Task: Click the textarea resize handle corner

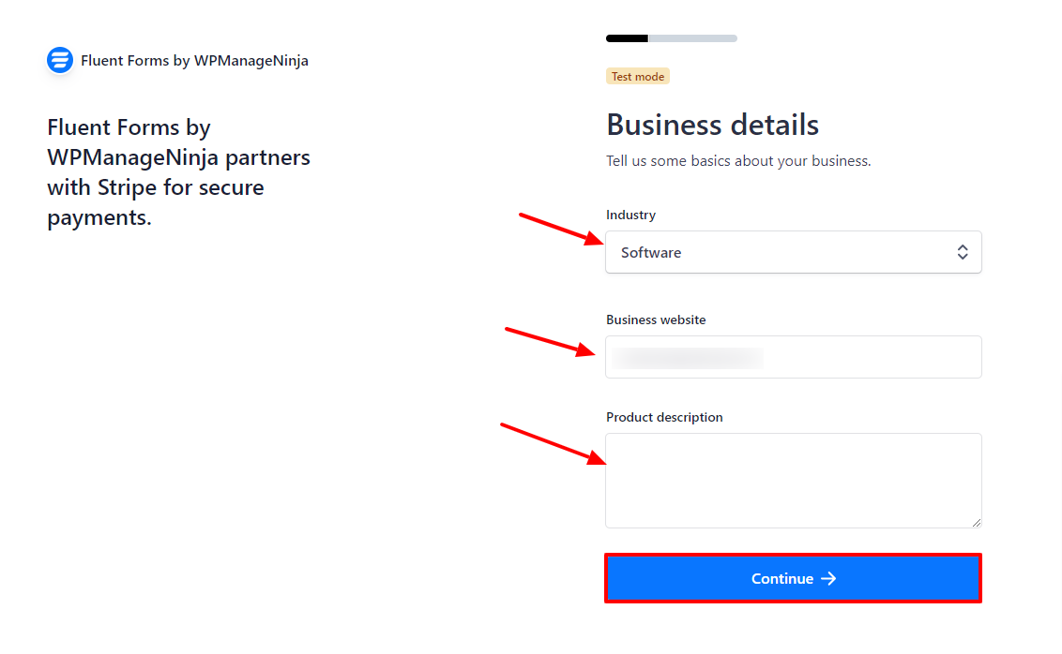Action: [976, 522]
